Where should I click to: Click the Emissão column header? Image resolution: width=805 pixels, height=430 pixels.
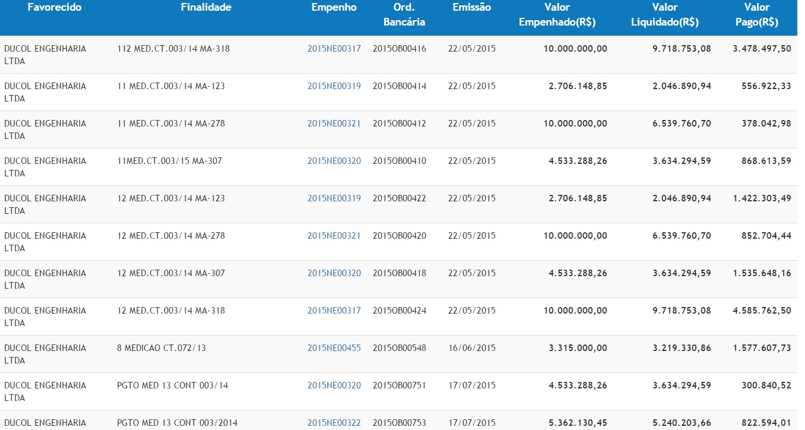[x=471, y=8]
